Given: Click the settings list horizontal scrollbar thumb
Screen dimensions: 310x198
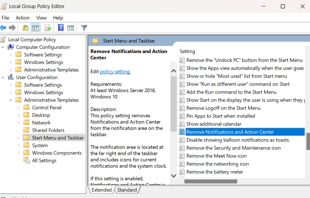Looking at the screenshot, I should (211, 181).
